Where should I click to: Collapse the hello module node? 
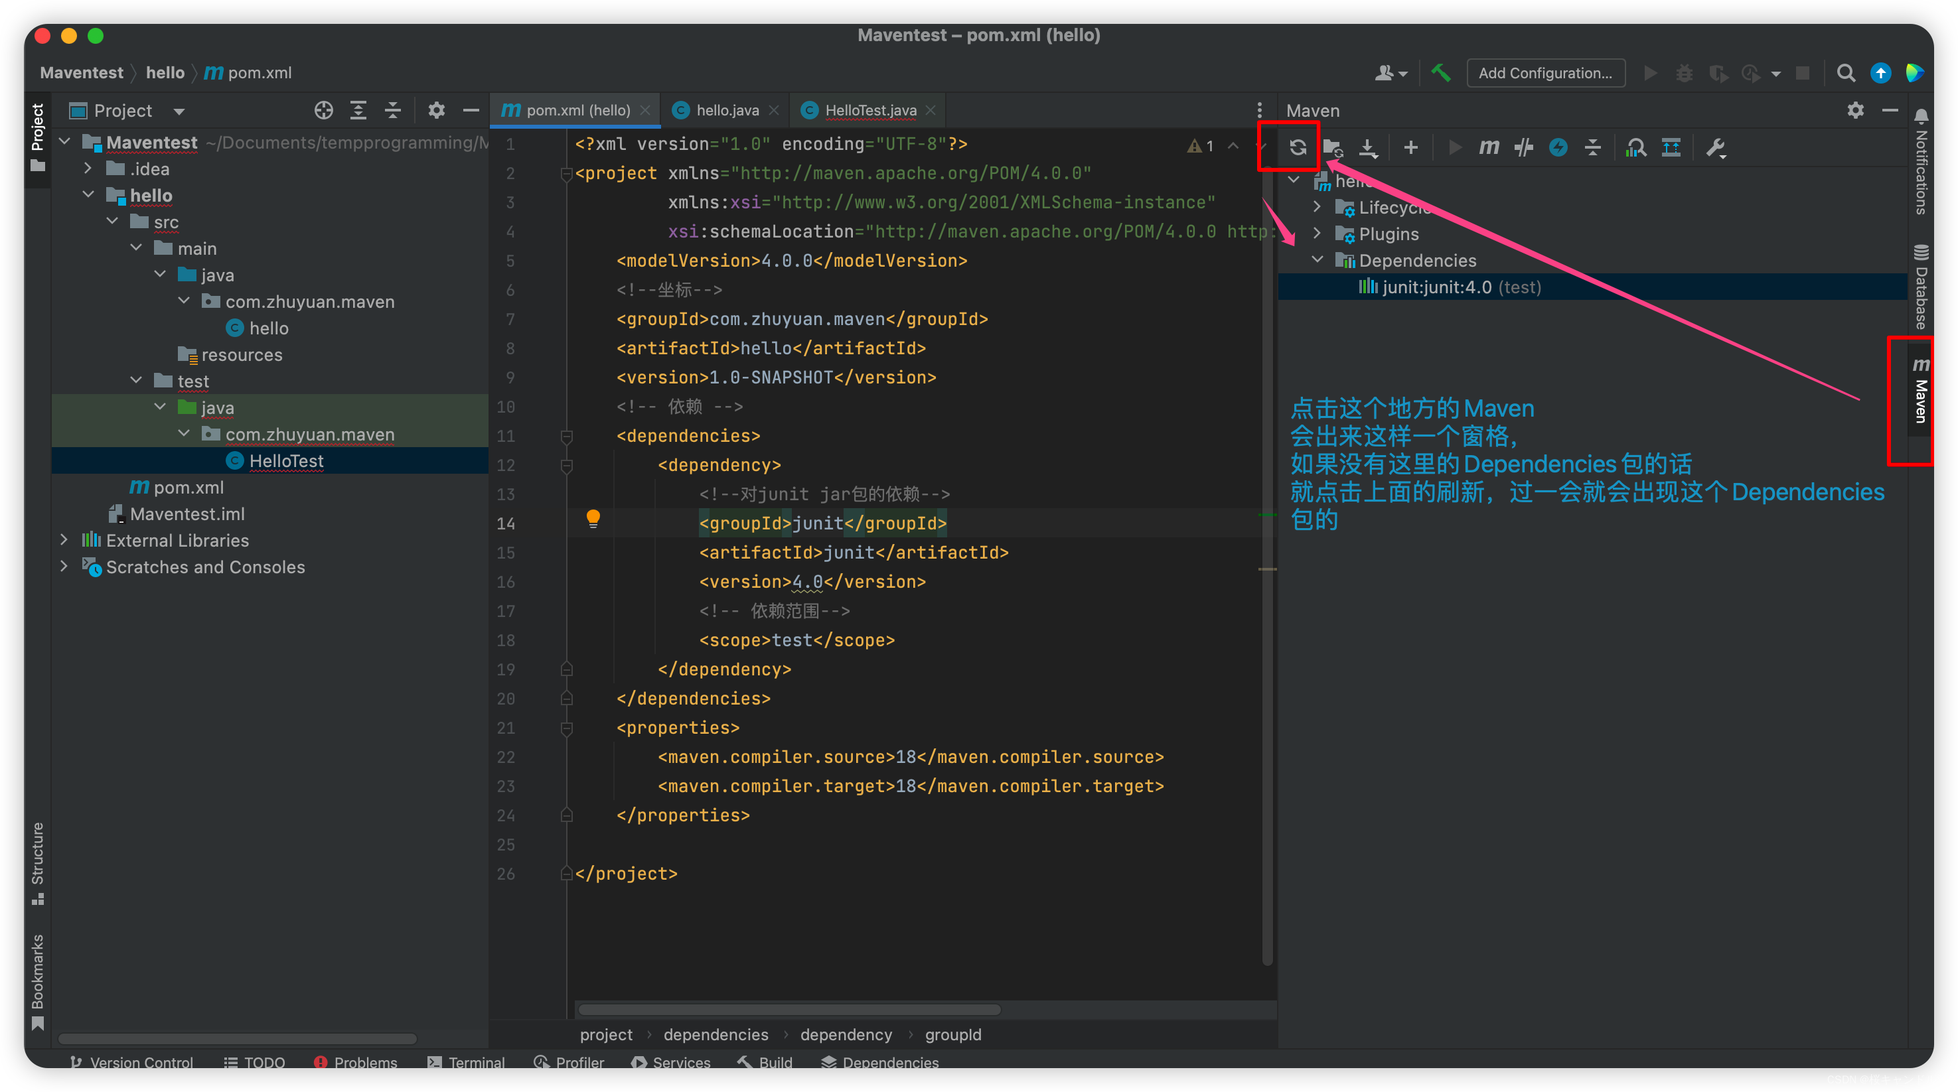tap(88, 194)
